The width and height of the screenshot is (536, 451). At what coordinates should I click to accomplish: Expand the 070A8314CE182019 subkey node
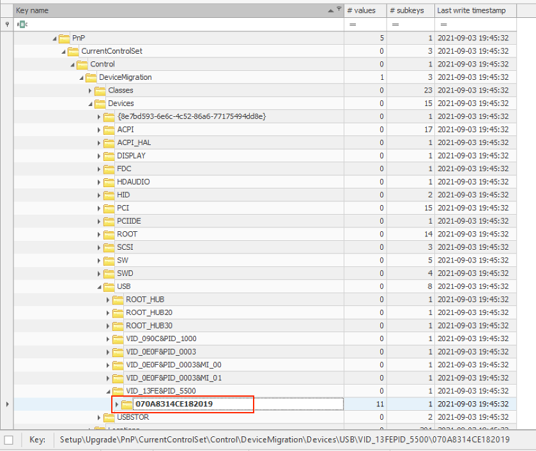(x=116, y=404)
